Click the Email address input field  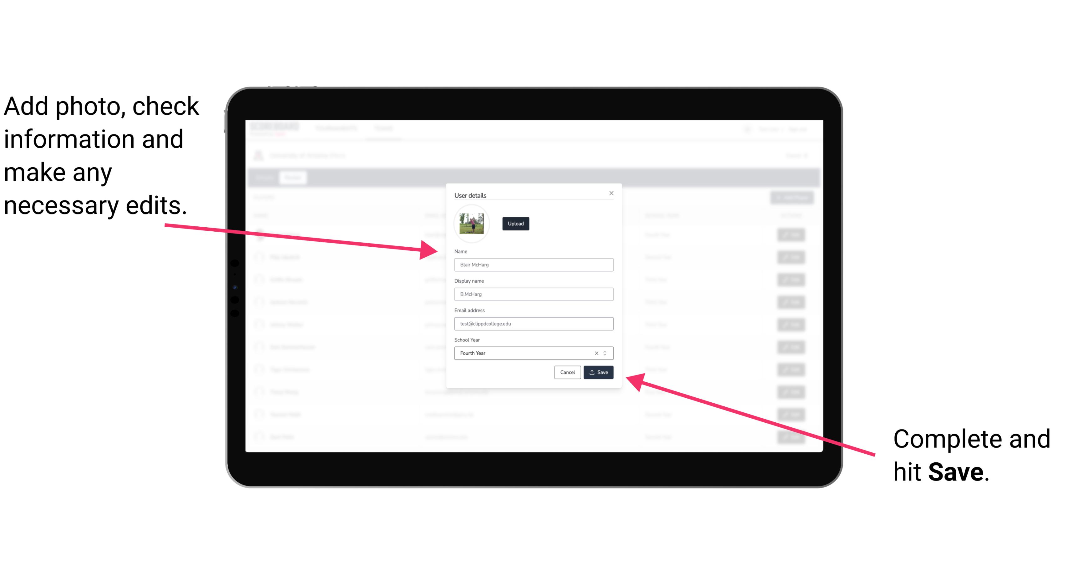(533, 324)
